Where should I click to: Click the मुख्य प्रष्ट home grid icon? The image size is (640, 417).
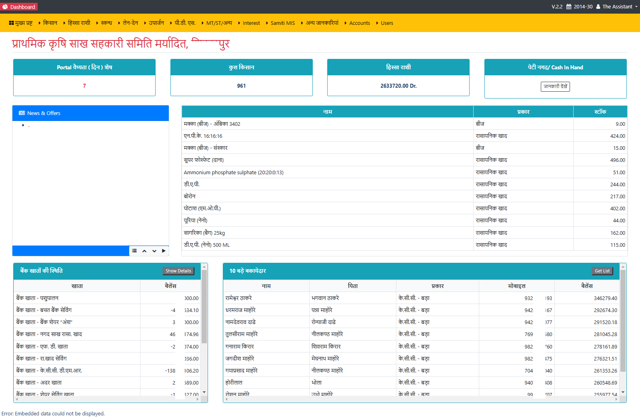[12, 23]
